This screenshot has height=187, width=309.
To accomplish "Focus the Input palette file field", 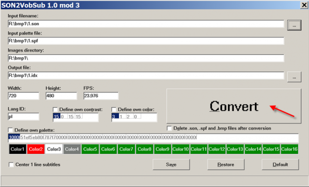I will (x=146, y=41).
